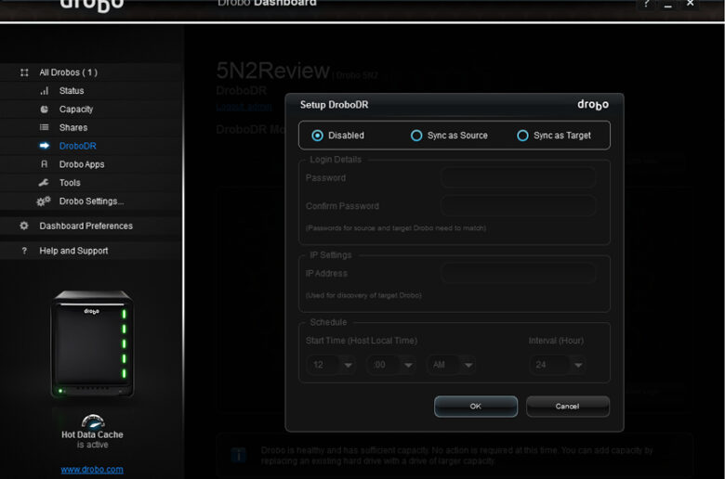Open the start hour dropdown showing 12

[x=331, y=365]
